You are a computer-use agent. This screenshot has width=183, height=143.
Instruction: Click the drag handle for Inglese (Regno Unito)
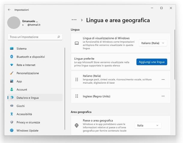[x=77, y=96]
